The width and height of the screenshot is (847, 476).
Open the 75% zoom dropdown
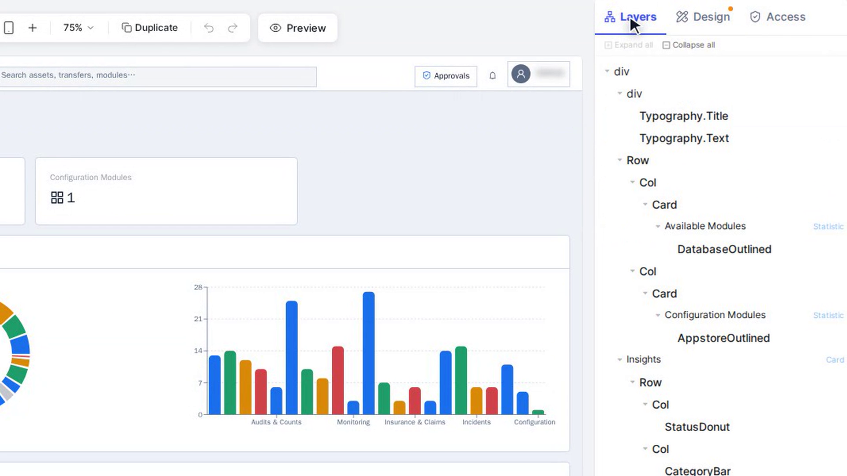pos(79,28)
